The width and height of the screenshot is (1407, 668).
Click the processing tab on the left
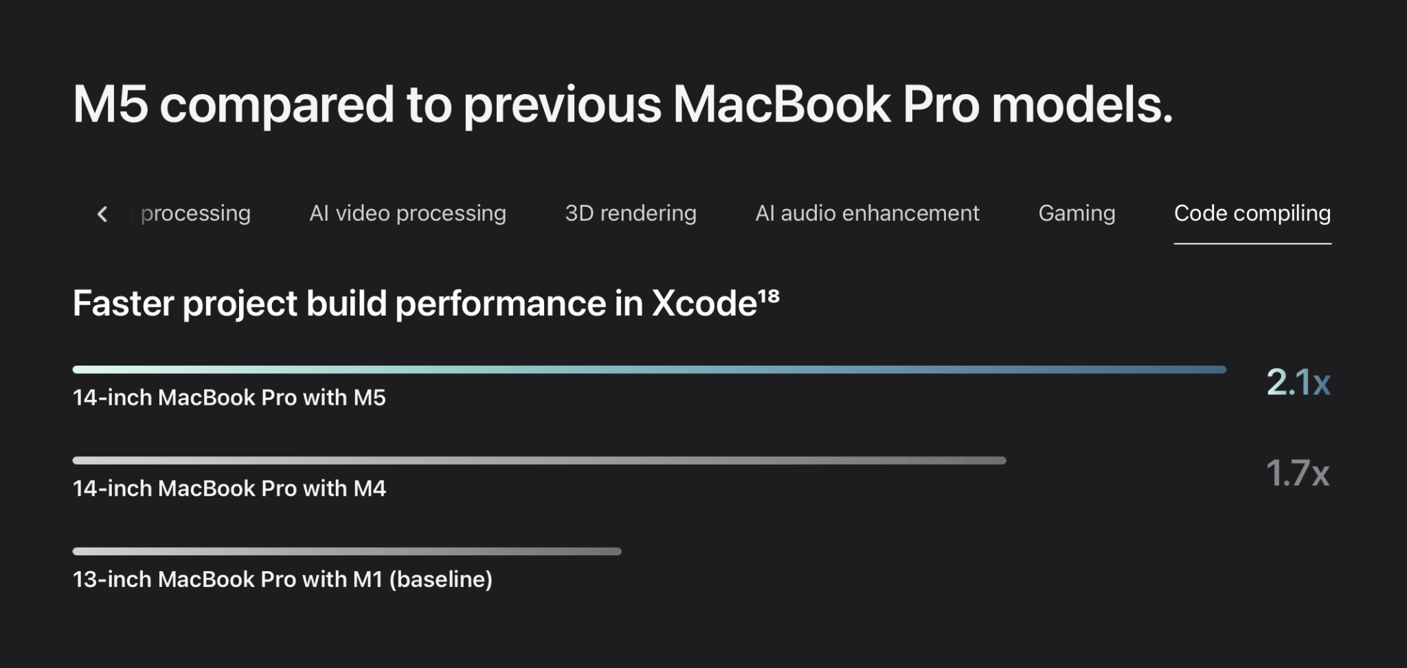point(193,213)
